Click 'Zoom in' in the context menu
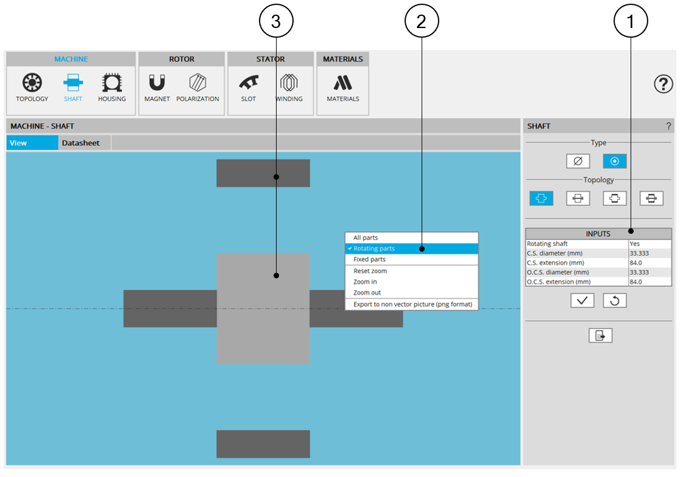The width and height of the screenshot is (683, 477). 365,282
